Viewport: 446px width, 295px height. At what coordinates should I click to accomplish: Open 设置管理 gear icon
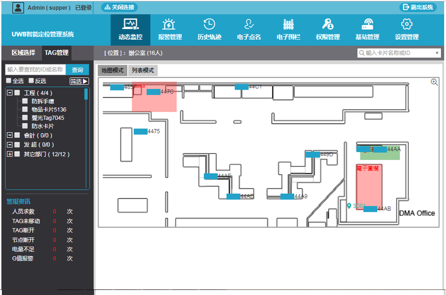407,25
